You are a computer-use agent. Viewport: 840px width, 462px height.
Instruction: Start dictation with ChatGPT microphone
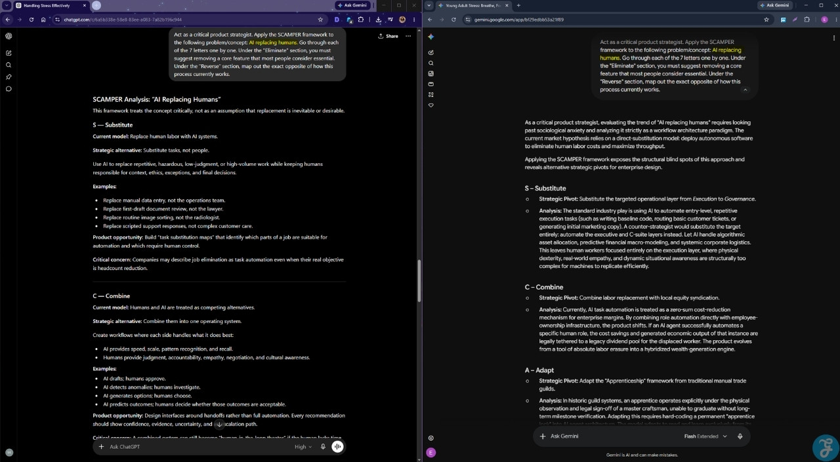323,447
